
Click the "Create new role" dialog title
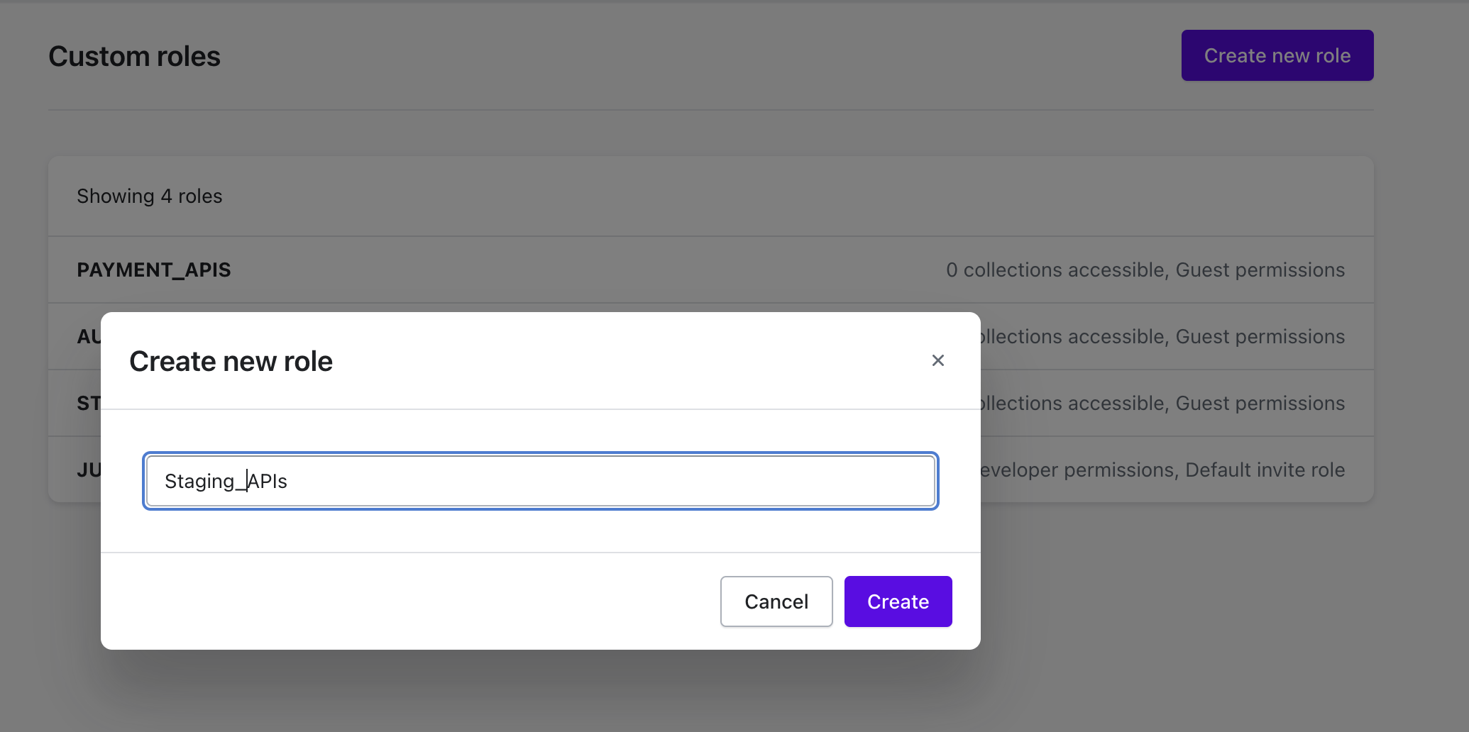(x=231, y=361)
